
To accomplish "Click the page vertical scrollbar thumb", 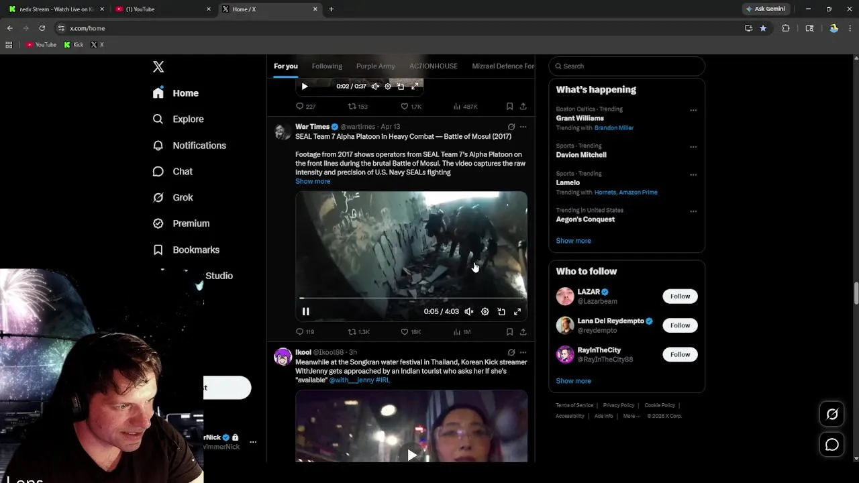I will point(856,293).
